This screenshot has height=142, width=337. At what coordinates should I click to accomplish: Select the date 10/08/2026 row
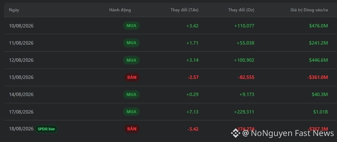(168, 26)
